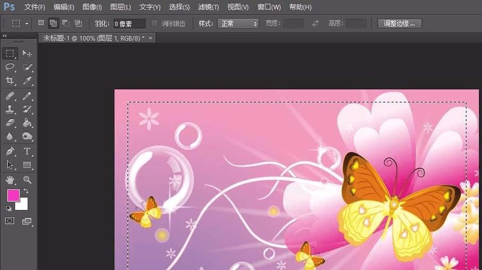Screen dimensions: 482x270
Task: Select the Zoom tool
Action: point(27,180)
